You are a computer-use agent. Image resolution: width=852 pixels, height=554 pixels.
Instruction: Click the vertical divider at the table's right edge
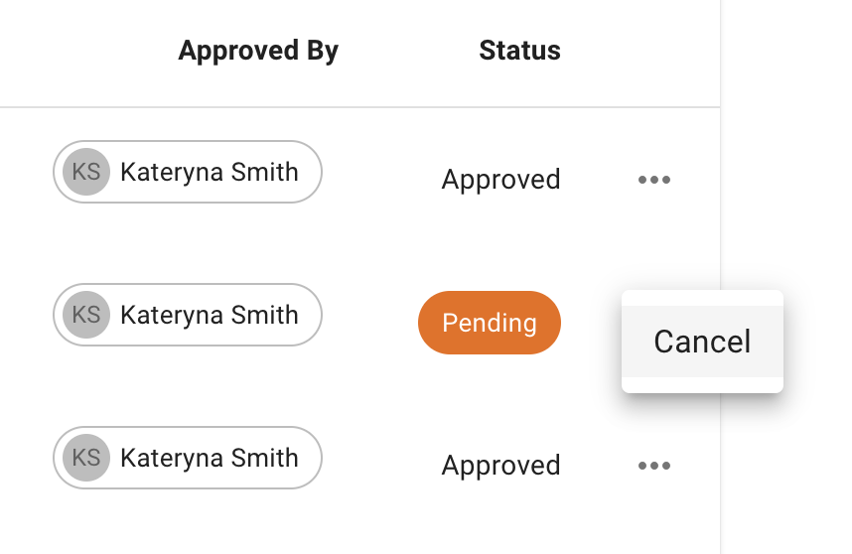[720, 218]
